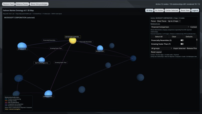Click Unpin Selected button
Screen dimensions: 202x114
tap(179, 48)
